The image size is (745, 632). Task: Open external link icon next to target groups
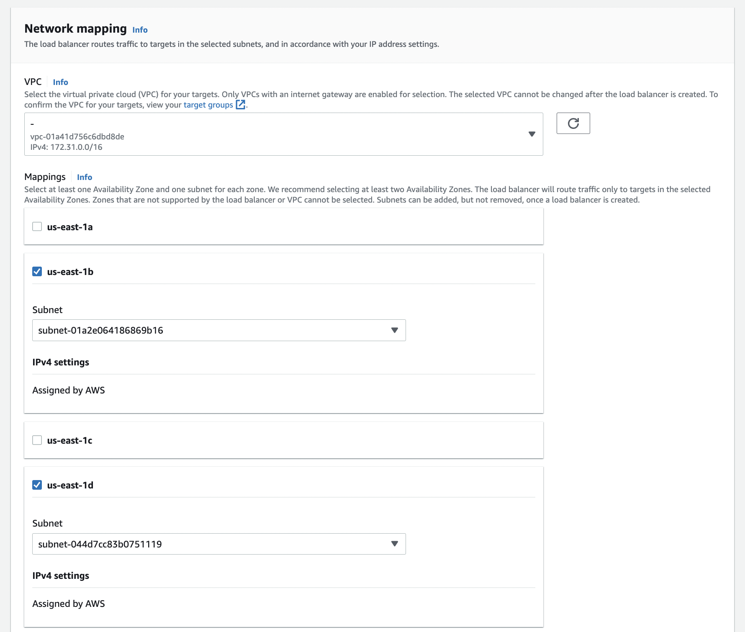pyautogui.click(x=241, y=105)
